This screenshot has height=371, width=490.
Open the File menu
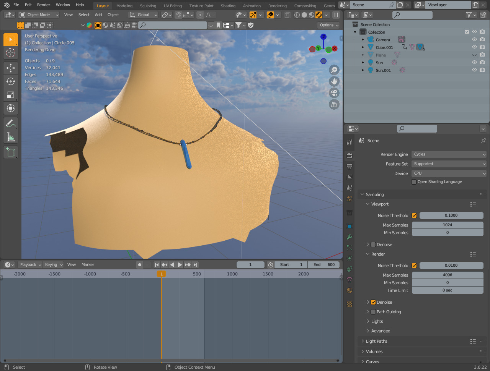tap(16, 5)
